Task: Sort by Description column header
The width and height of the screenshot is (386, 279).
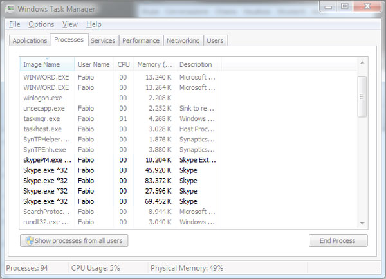Action: (198, 64)
